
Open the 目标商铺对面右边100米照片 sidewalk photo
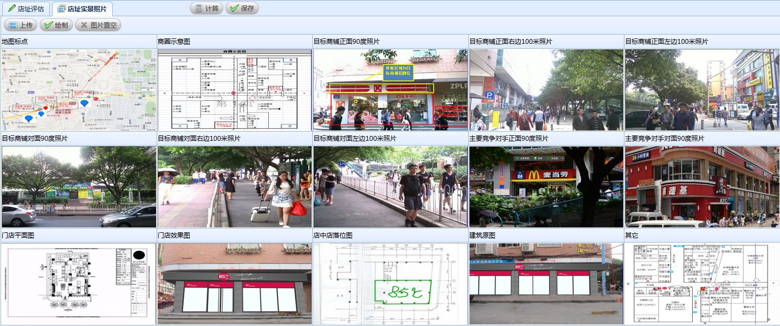234,187
